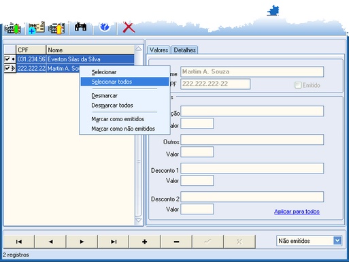Click the Outros description input field
This screenshot has height=262, width=349.
coord(252,140)
